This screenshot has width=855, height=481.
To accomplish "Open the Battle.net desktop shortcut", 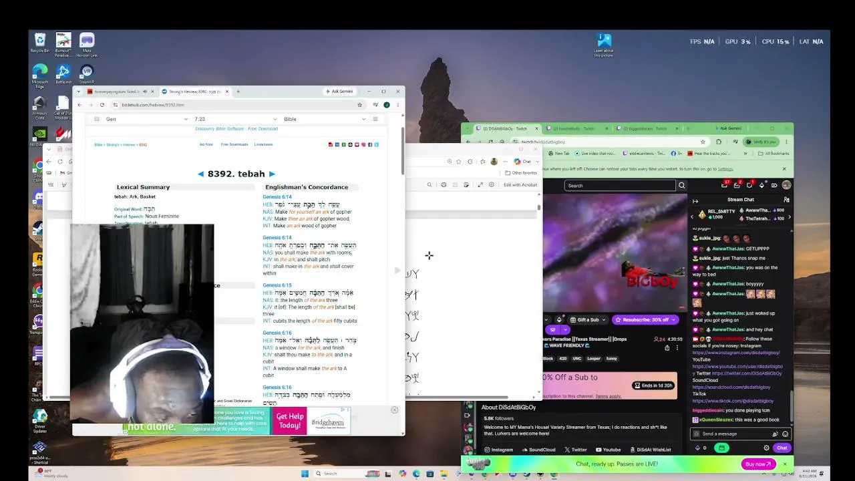I will [x=63, y=73].
